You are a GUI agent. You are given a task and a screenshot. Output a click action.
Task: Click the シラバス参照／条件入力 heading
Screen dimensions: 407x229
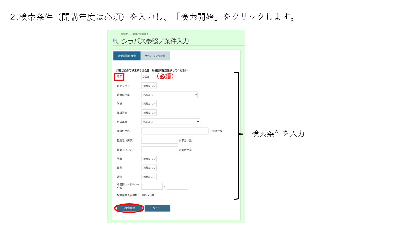coord(155,41)
